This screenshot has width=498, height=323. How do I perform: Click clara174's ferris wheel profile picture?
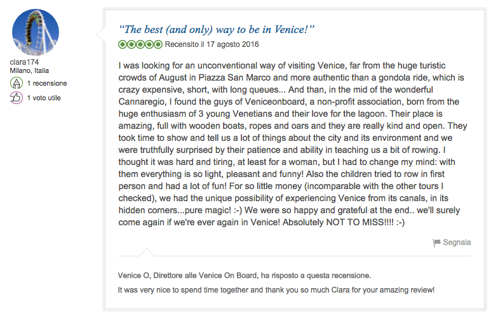click(36, 32)
